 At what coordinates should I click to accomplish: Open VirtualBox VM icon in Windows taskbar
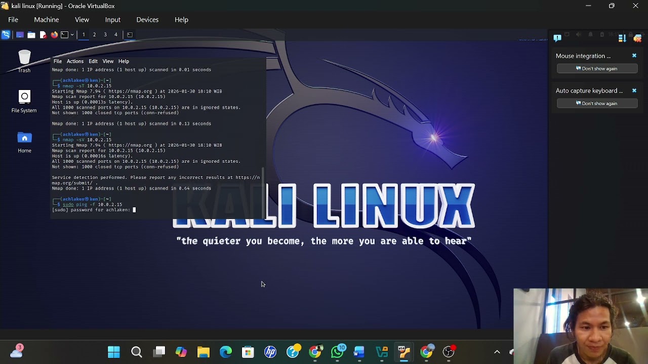click(403, 352)
